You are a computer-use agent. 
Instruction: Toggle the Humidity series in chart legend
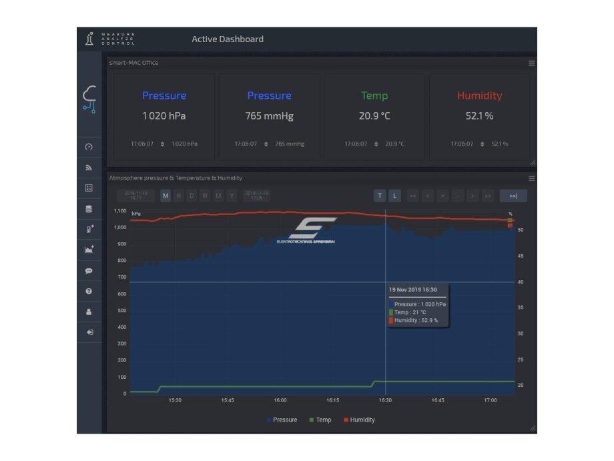359,420
